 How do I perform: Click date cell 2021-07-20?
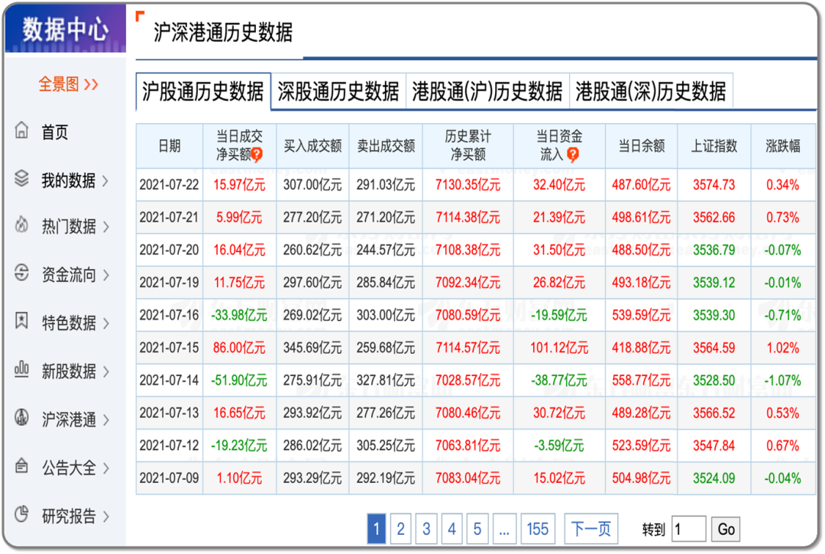click(170, 250)
